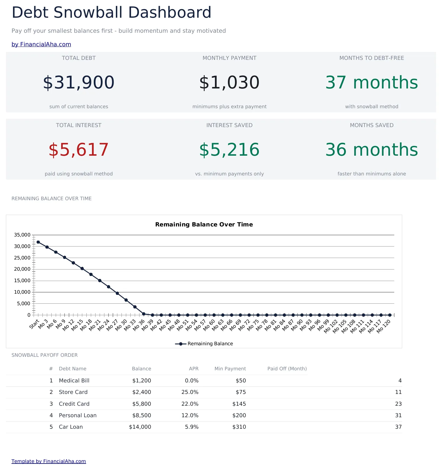
Task: Click the $5,617 total interest value
Action: (79, 149)
